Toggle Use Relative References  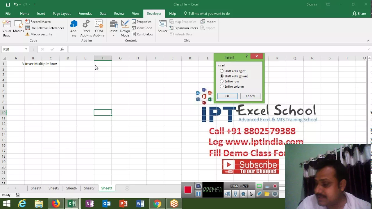pyautogui.click(x=44, y=28)
